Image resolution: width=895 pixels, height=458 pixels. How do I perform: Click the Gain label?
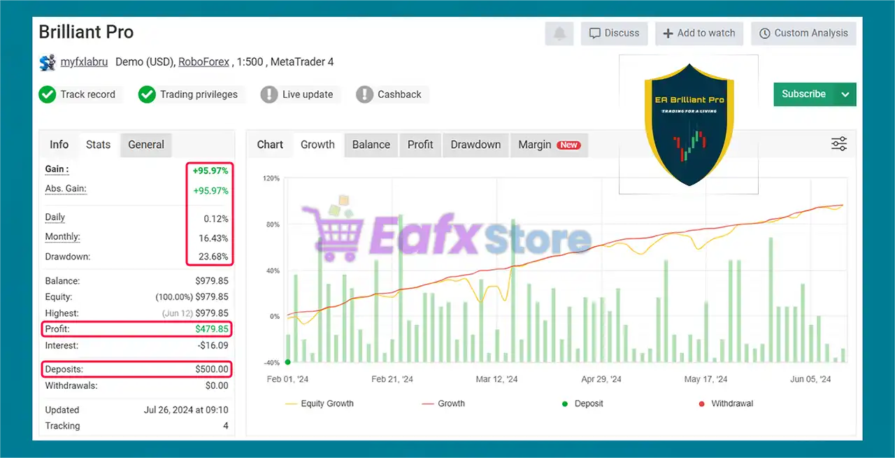[x=57, y=169]
